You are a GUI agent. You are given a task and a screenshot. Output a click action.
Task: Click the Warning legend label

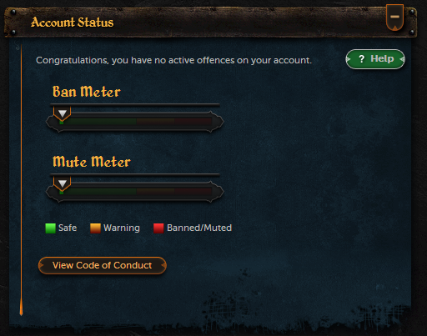point(122,228)
